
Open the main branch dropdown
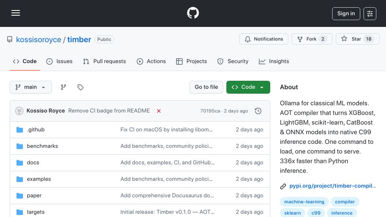click(x=31, y=87)
